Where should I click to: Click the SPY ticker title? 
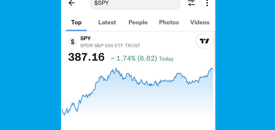(x=85, y=39)
